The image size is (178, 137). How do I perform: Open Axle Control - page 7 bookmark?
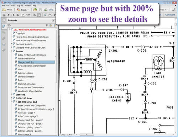point(28,116)
